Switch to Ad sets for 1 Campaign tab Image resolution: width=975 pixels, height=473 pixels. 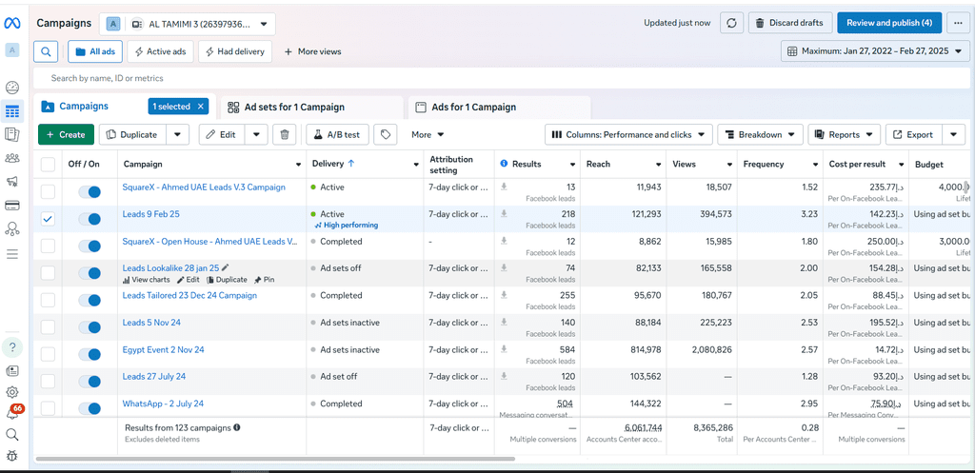(x=310, y=107)
